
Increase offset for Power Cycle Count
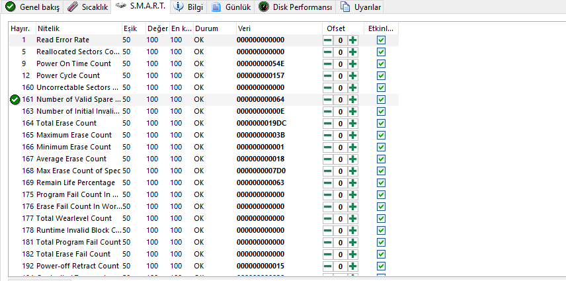click(353, 76)
